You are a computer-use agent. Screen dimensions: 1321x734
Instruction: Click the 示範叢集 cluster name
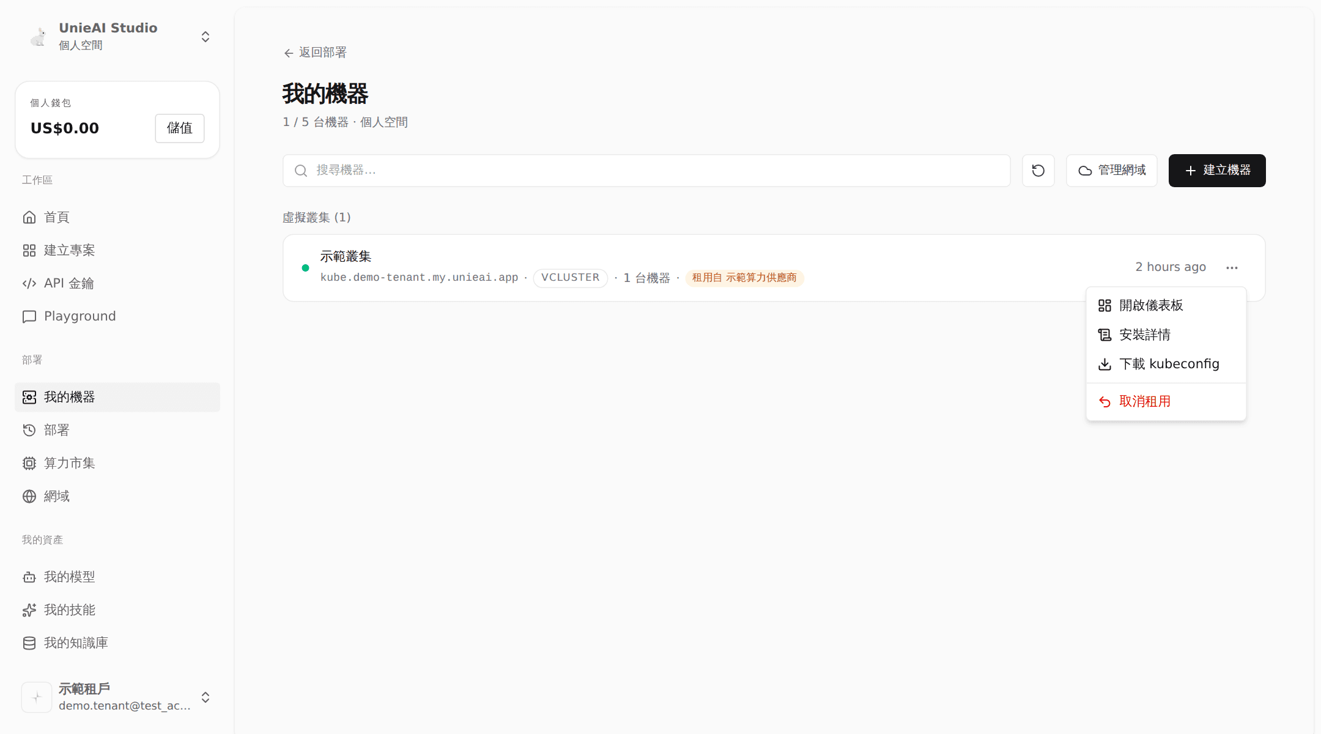[346, 256]
